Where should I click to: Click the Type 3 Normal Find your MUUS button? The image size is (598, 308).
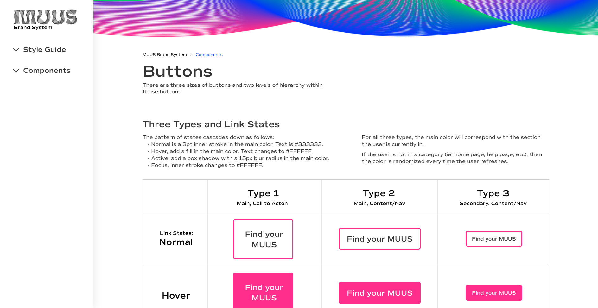tap(494, 239)
